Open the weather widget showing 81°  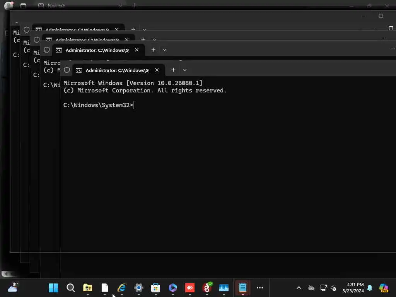13,288
